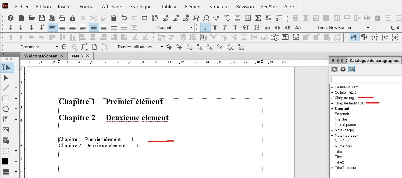Toggle bold text formatting
Image resolution: width=402 pixels, height=178 pixels.
coord(215,27)
